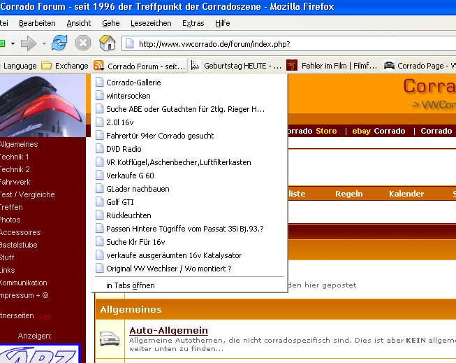Open the Forward history dropdown arrow
This screenshot has height=363, width=456.
click(44, 43)
